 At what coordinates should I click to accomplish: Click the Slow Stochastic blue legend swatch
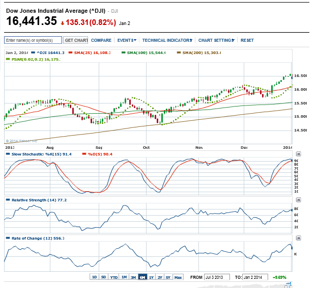click(8, 154)
